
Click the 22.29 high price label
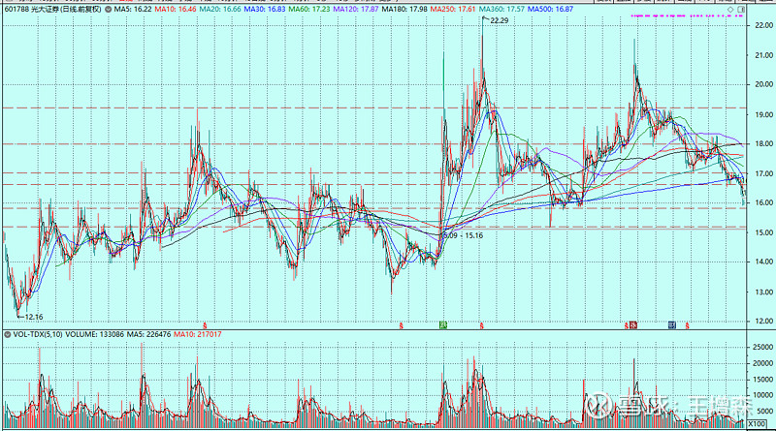(x=499, y=20)
